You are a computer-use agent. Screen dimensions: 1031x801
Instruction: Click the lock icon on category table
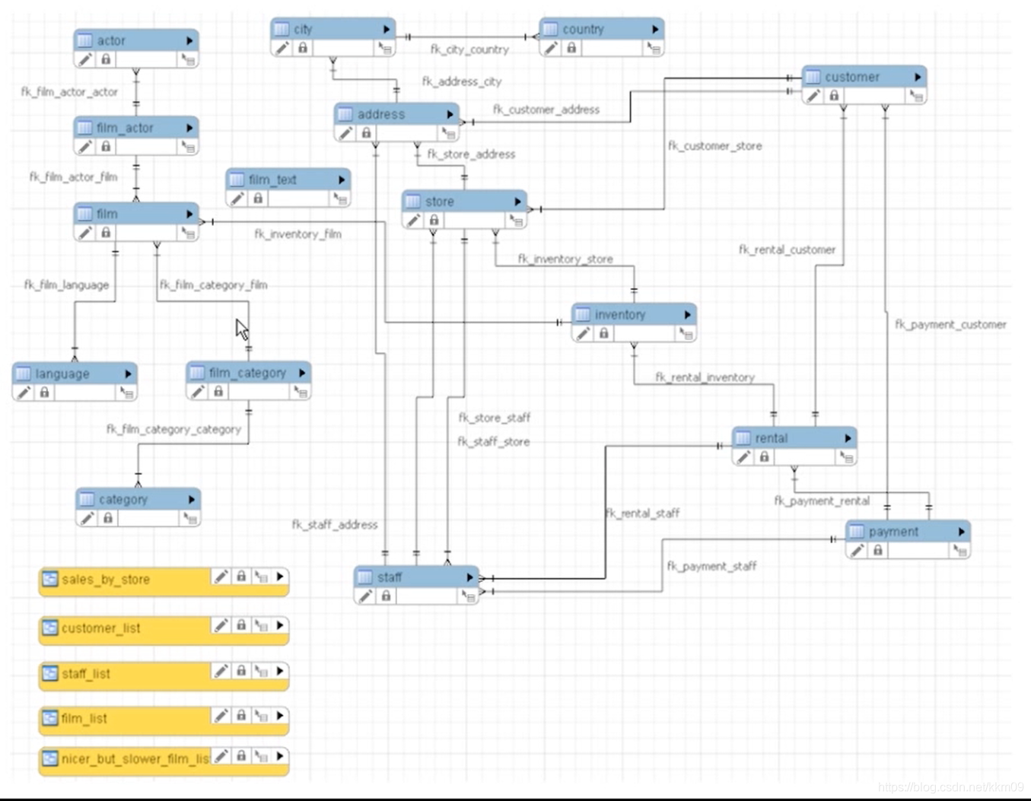[x=108, y=518]
